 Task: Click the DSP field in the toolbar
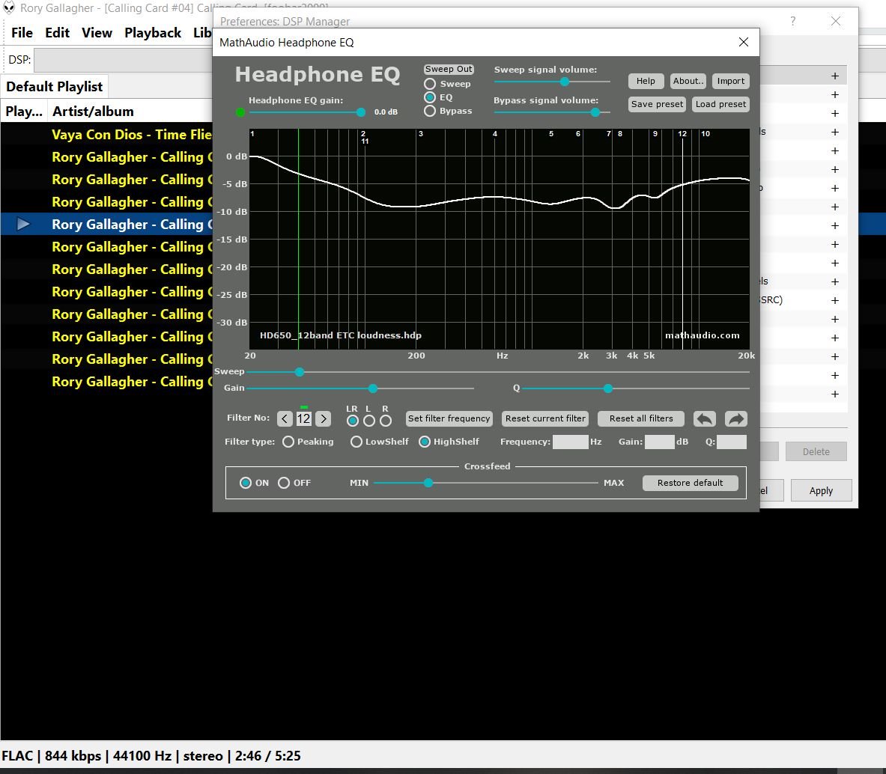(123, 61)
